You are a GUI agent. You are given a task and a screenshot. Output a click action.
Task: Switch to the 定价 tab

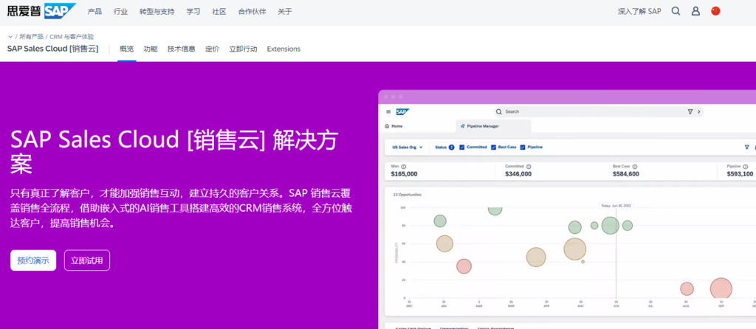pos(212,49)
